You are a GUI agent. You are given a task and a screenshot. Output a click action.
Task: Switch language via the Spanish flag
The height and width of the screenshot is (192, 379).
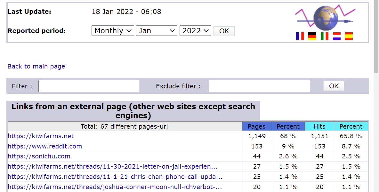(x=349, y=36)
